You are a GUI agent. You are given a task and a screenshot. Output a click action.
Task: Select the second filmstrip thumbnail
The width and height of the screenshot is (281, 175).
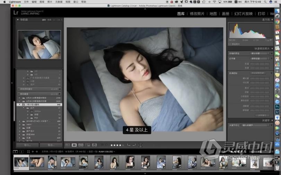37,162
